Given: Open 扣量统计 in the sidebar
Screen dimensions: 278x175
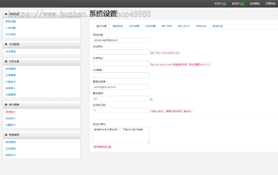Looking at the screenshot, I should click(x=11, y=125).
